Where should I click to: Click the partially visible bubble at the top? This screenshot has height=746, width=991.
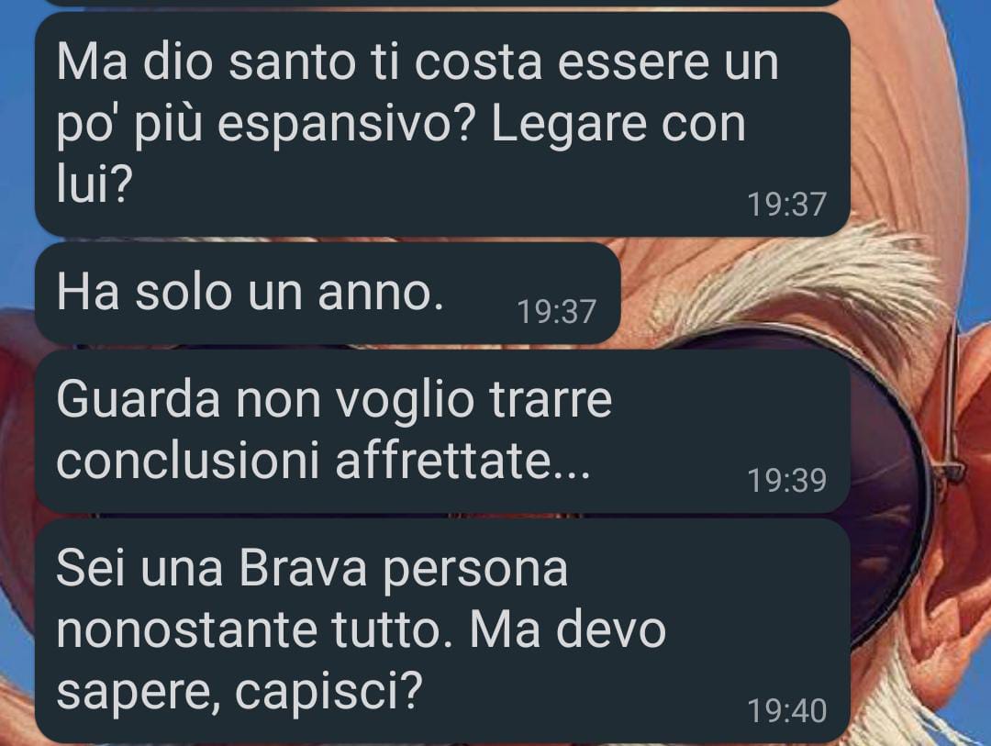click(442, 3)
